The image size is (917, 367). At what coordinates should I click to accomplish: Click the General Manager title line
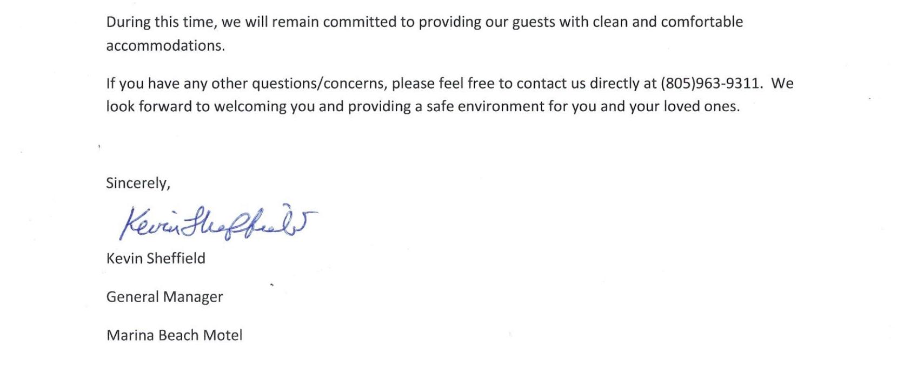point(164,297)
